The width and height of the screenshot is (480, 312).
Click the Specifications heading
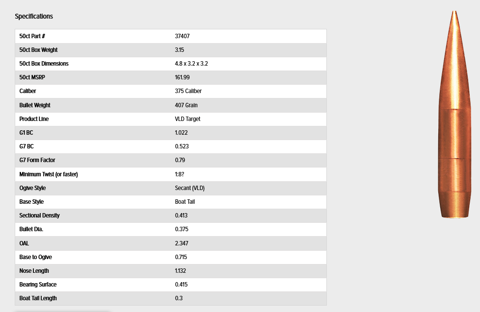(x=34, y=16)
